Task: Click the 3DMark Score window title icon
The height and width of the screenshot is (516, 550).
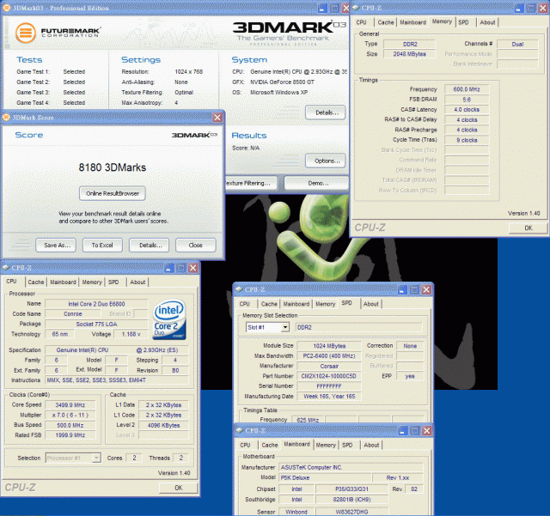Action: tap(6, 117)
